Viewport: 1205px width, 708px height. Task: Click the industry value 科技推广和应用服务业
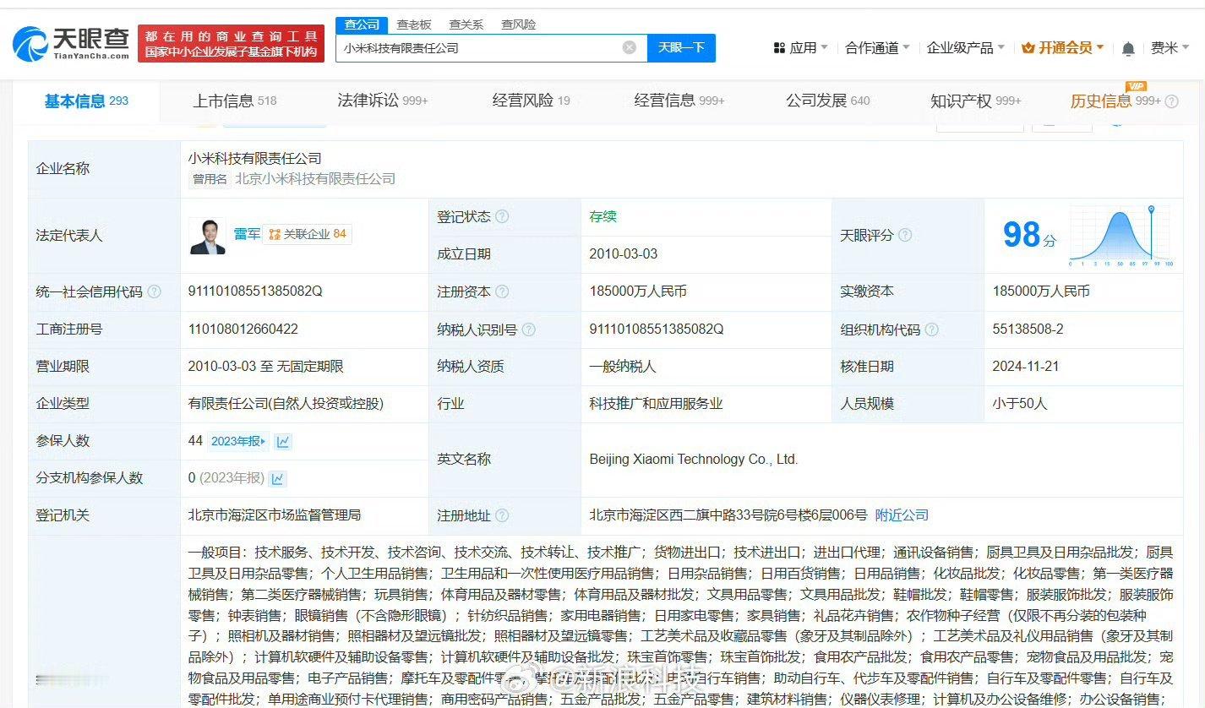(656, 404)
